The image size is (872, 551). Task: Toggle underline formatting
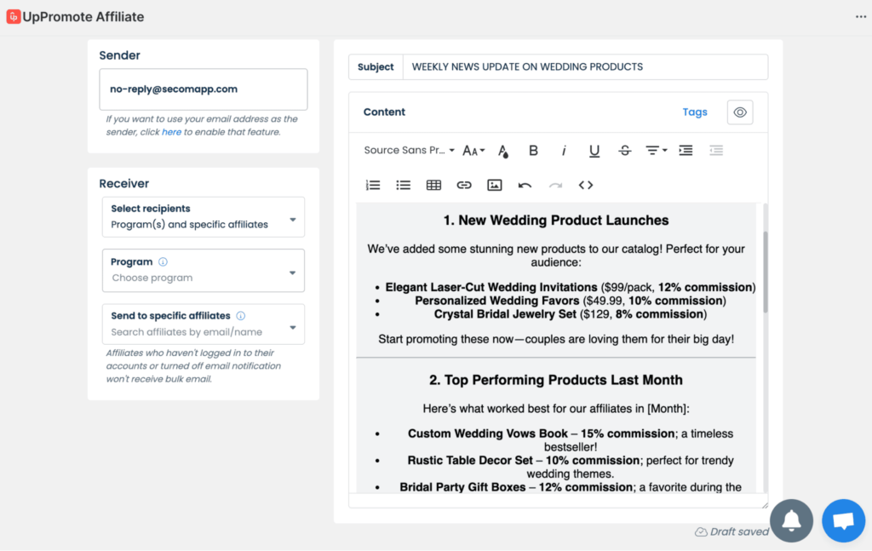(594, 151)
